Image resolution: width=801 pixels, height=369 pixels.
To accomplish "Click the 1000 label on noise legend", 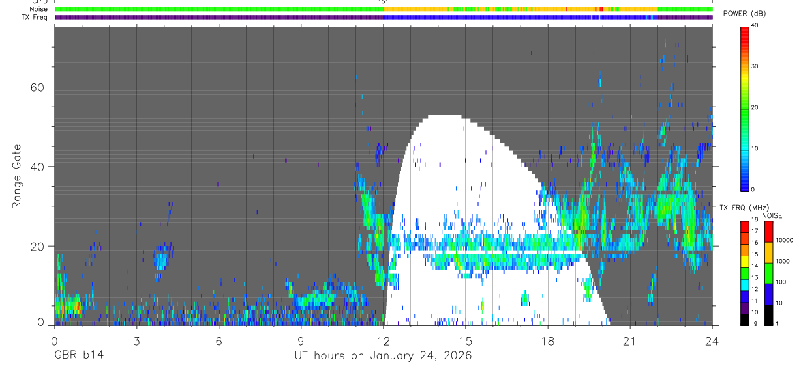I will (x=783, y=261).
